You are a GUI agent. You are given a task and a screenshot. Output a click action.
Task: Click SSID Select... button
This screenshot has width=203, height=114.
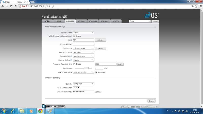100,40
